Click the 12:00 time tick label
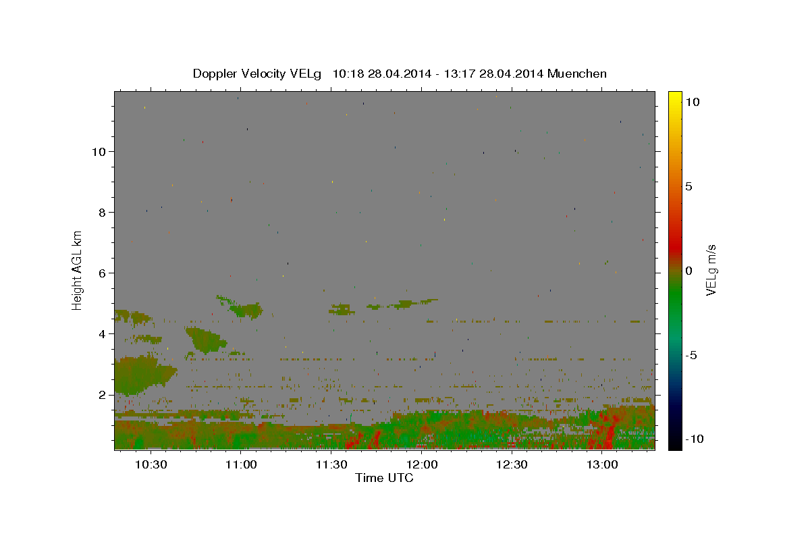This screenshot has width=810, height=540. (421, 465)
